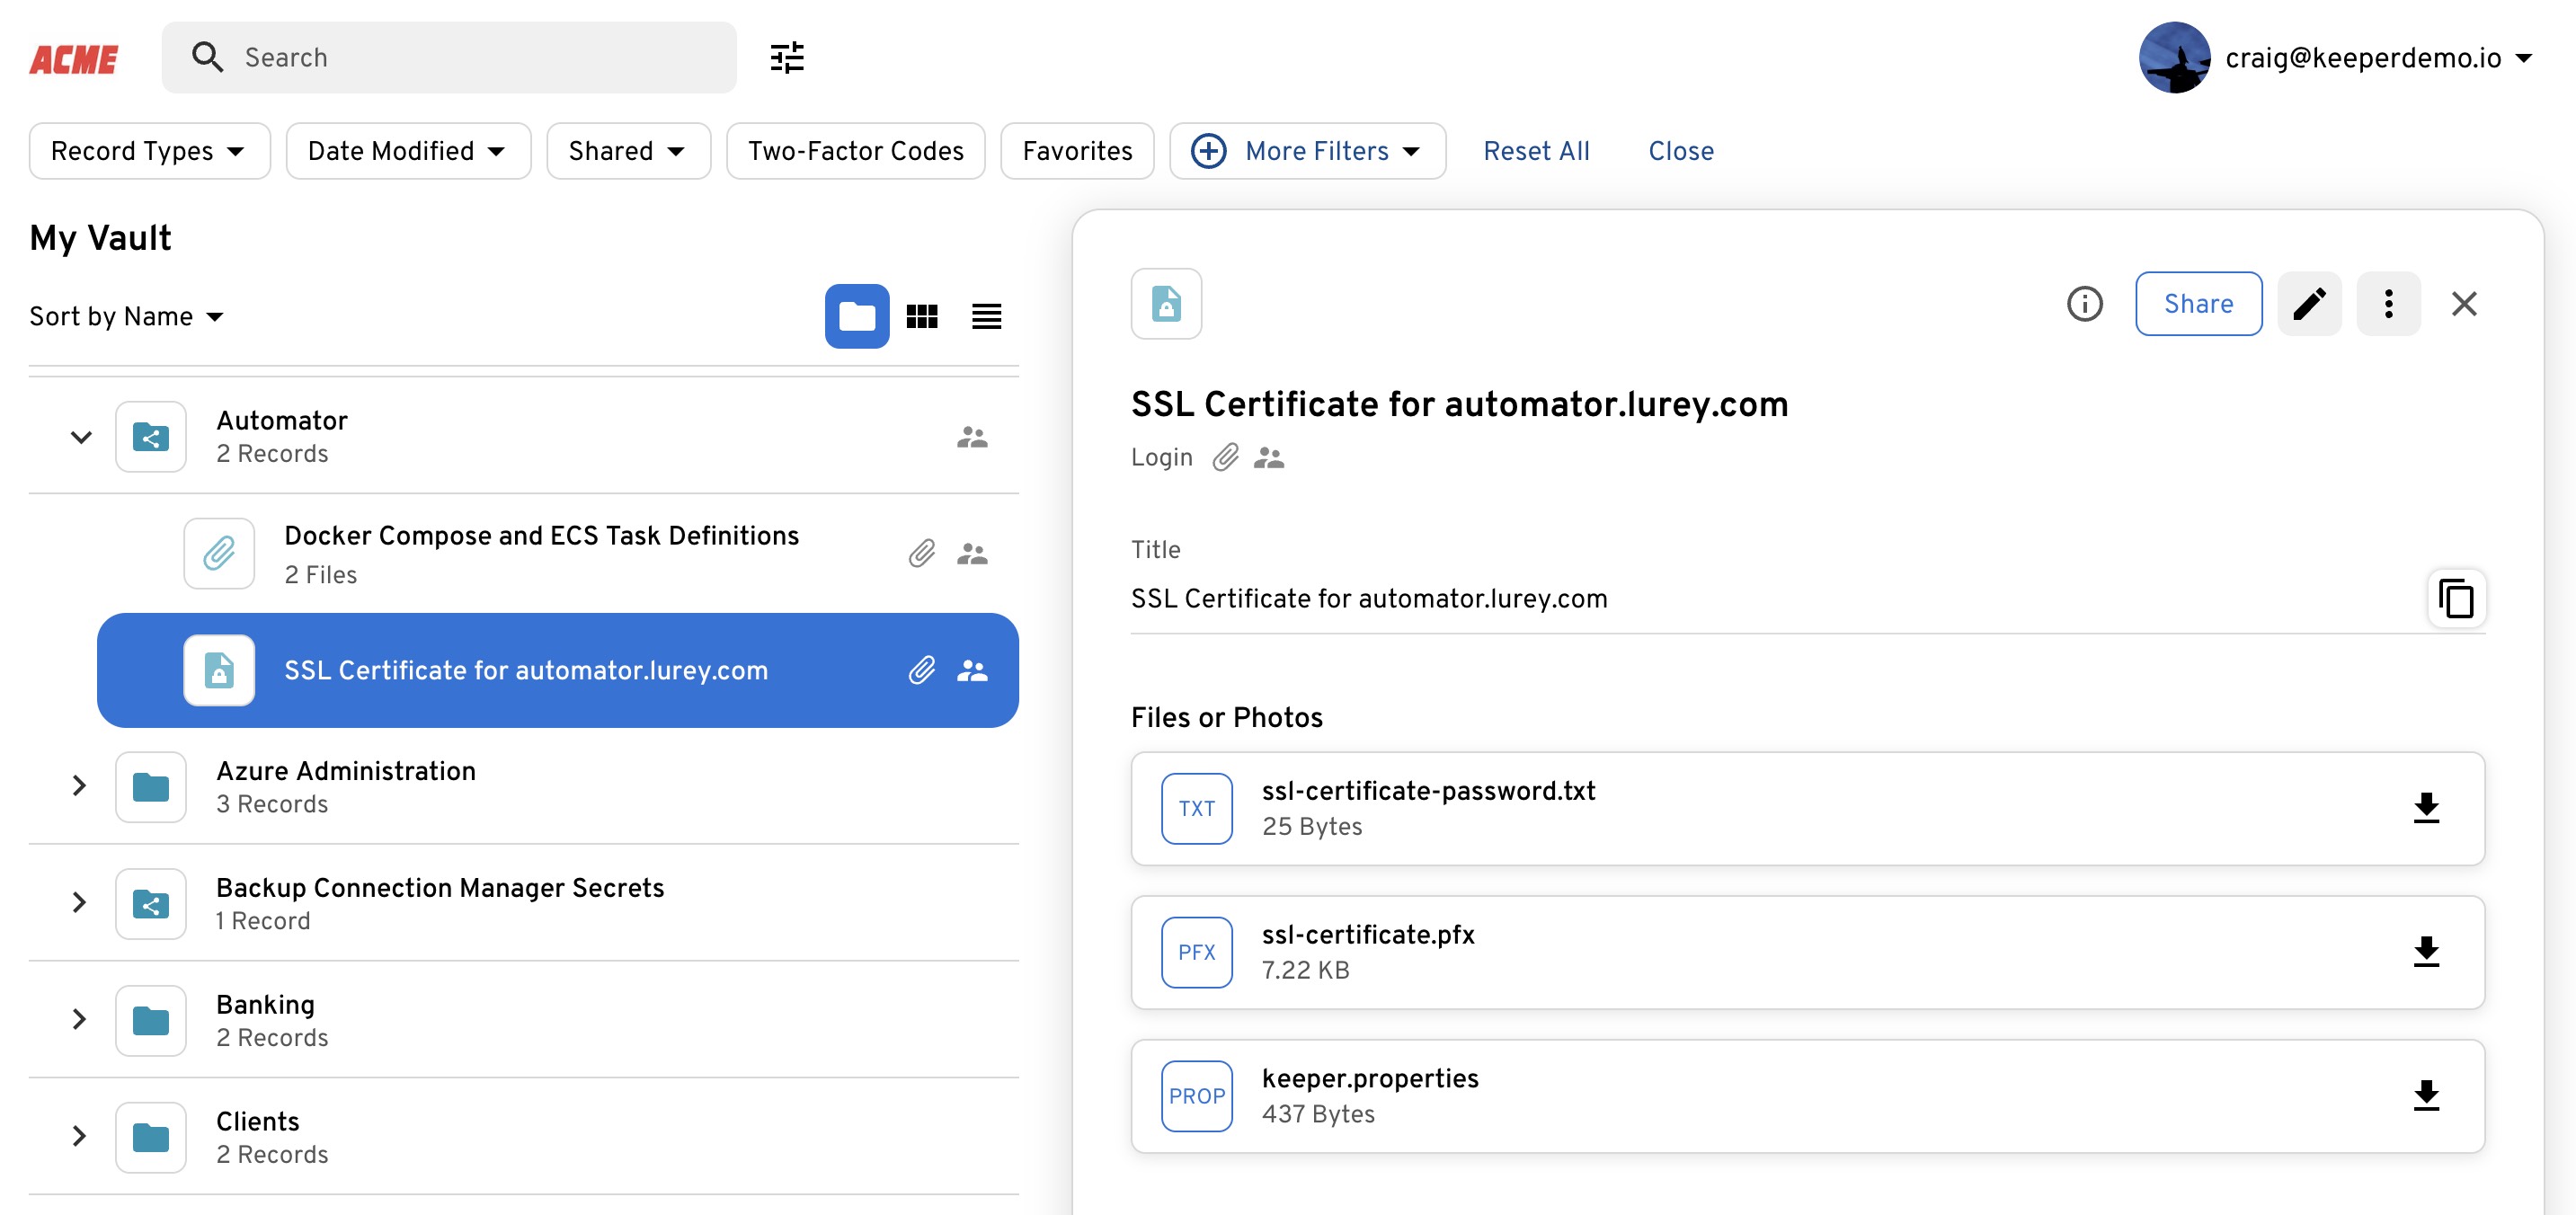Switch to list view layout
Screen dimensions: 2576x1215
pos(986,317)
